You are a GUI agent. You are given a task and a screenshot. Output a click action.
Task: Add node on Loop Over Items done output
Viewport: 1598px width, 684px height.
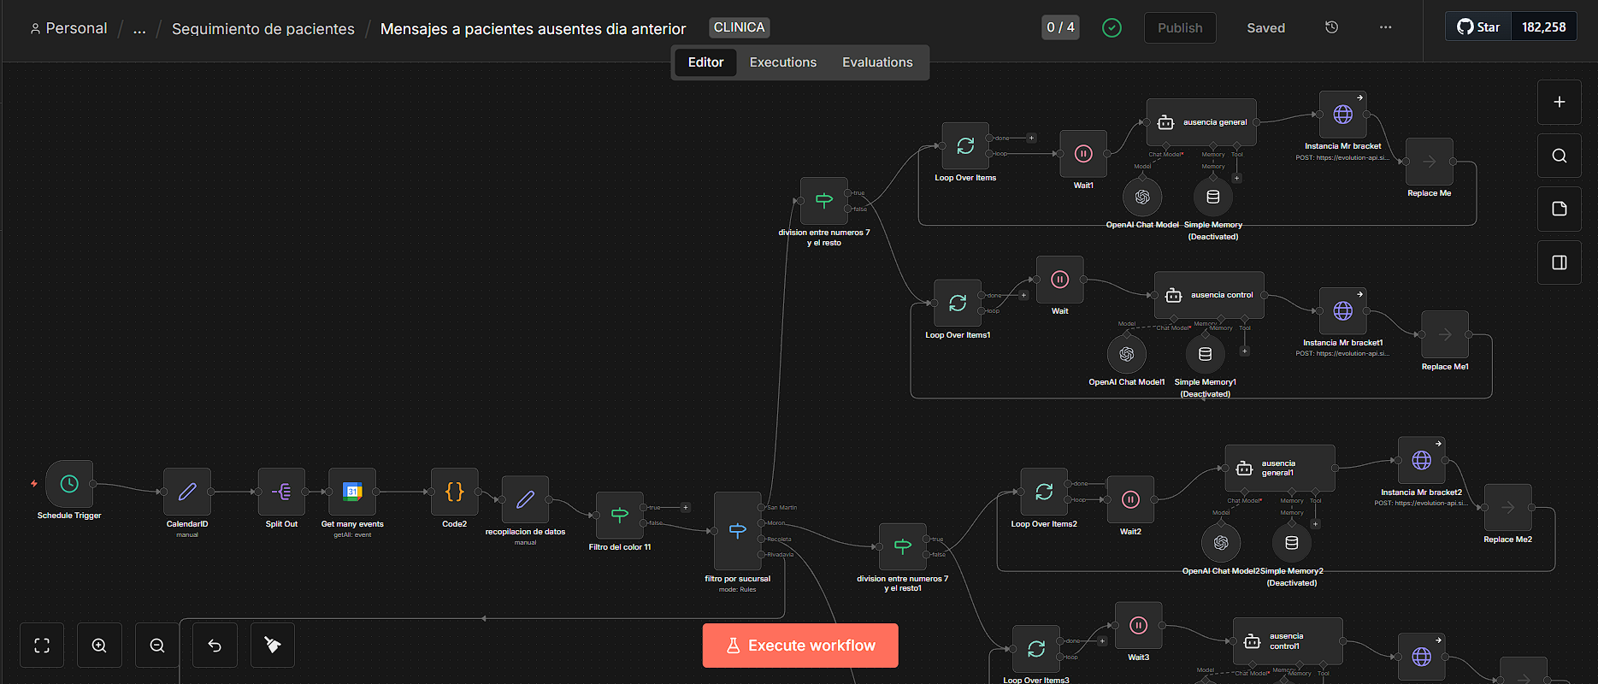1032,138
